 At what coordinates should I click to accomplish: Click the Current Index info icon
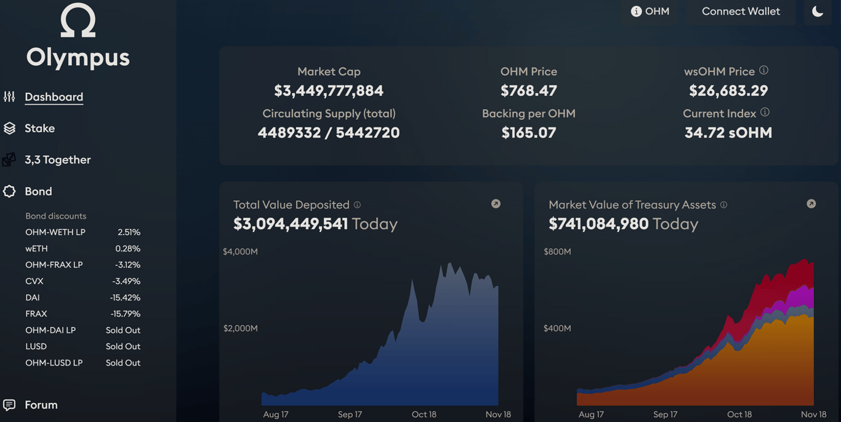pyautogui.click(x=765, y=112)
